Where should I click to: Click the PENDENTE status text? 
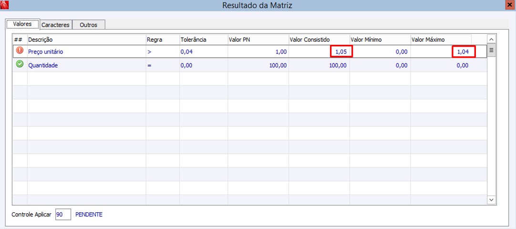point(89,215)
